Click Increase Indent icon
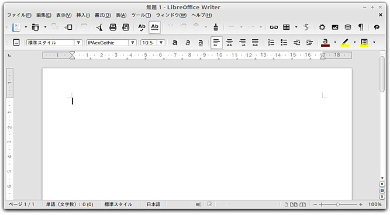 310,43
